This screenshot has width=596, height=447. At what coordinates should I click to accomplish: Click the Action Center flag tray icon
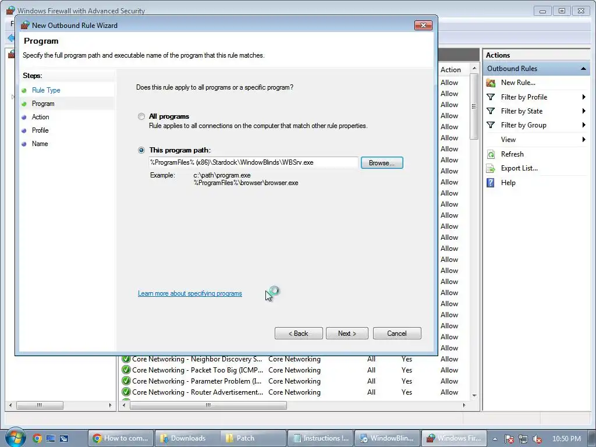[x=509, y=439]
